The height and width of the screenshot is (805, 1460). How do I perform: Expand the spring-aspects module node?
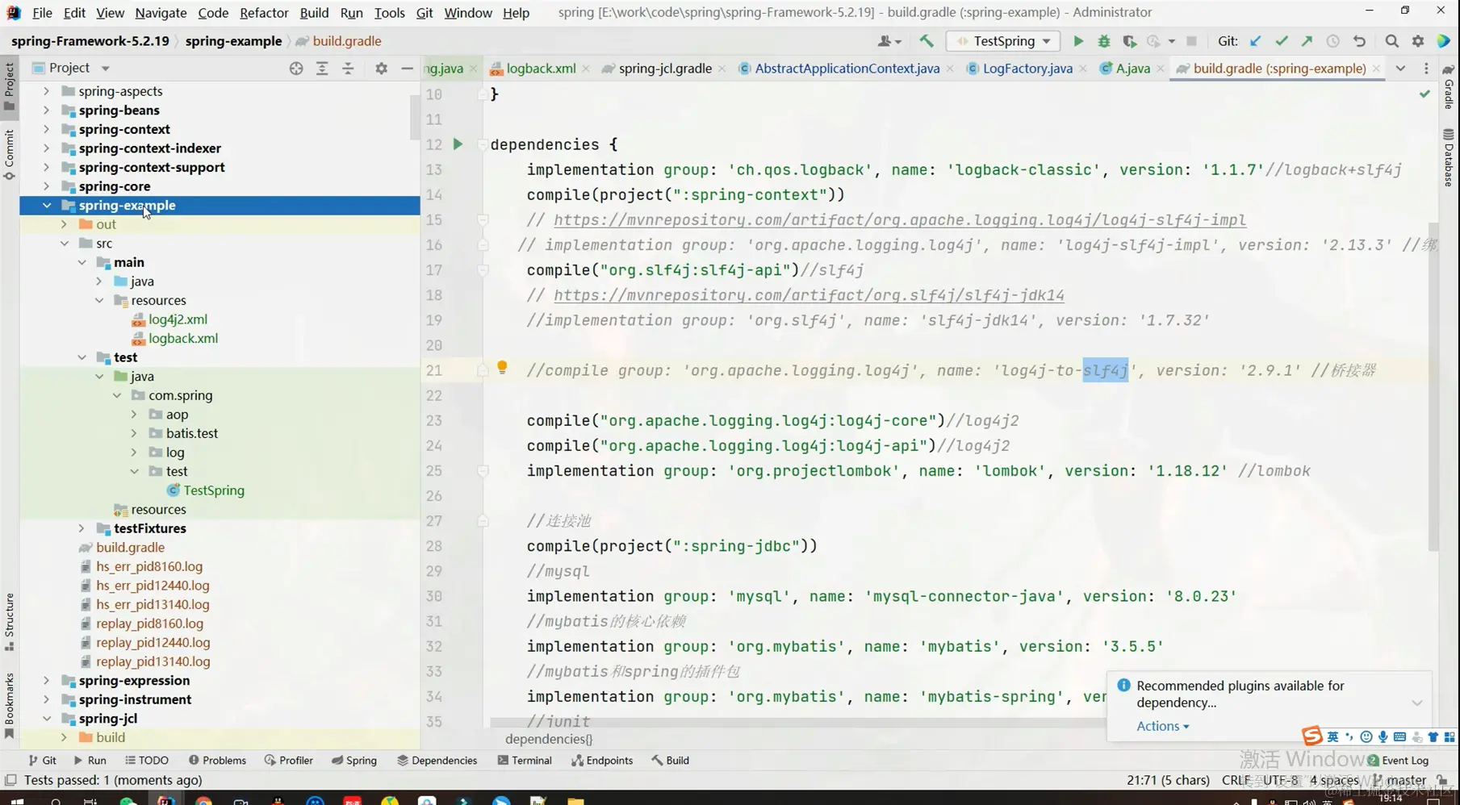(x=47, y=91)
